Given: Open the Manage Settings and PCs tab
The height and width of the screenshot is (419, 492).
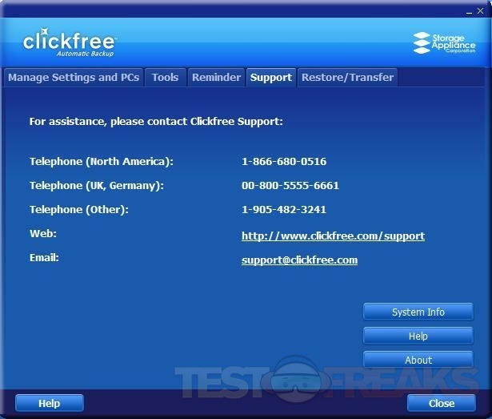Looking at the screenshot, I should pyautogui.click(x=74, y=78).
